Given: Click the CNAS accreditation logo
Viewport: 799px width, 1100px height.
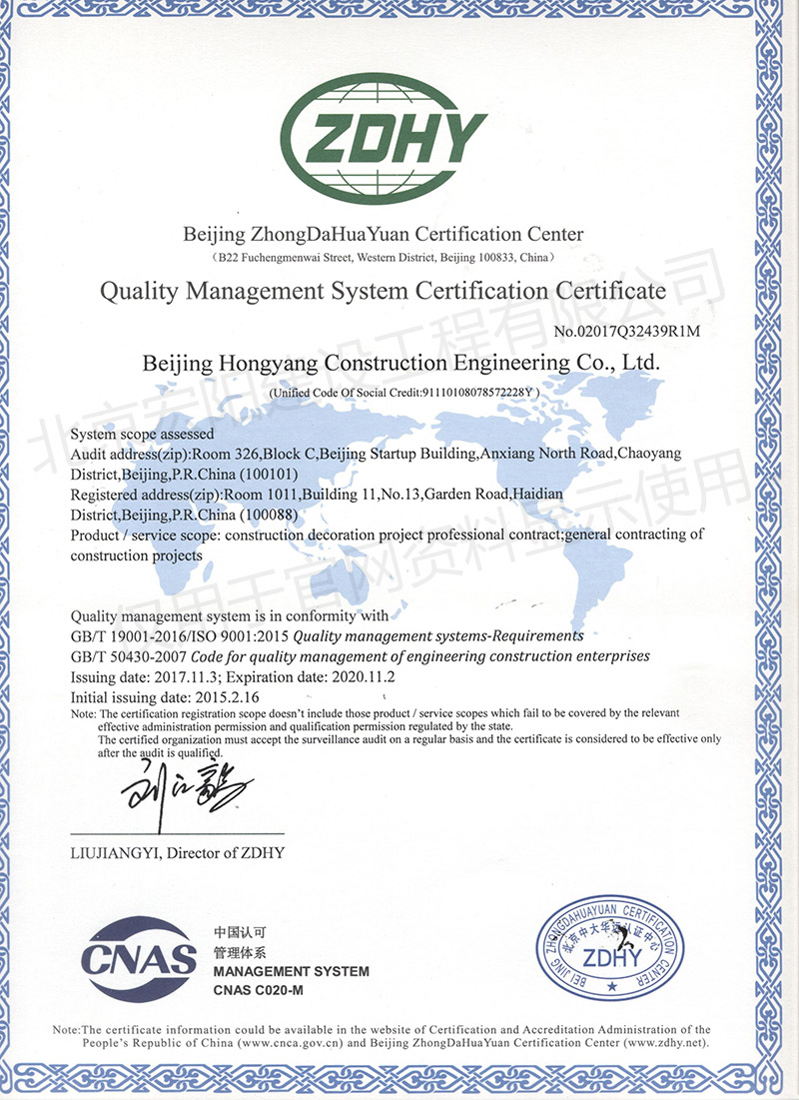Looking at the screenshot, I should pos(139,958).
